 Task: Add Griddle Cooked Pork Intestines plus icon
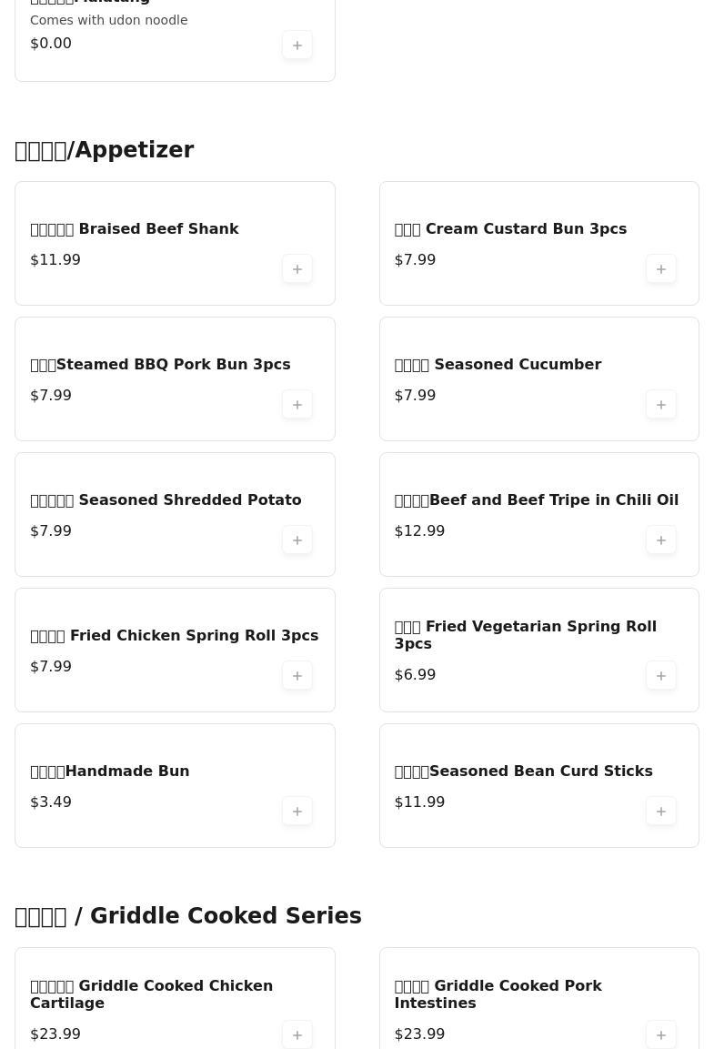[x=661, y=1035]
